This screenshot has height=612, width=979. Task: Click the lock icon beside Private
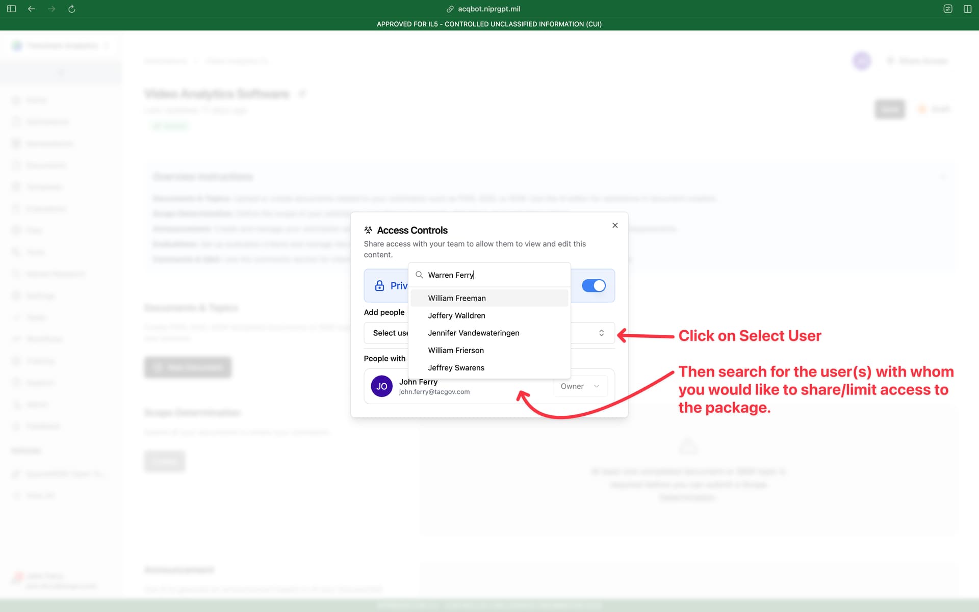coord(379,286)
